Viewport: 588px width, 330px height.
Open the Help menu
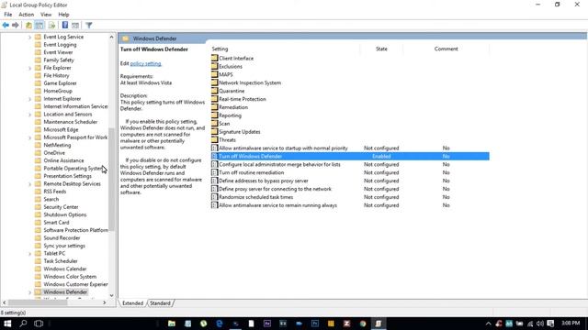coord(63,15)
